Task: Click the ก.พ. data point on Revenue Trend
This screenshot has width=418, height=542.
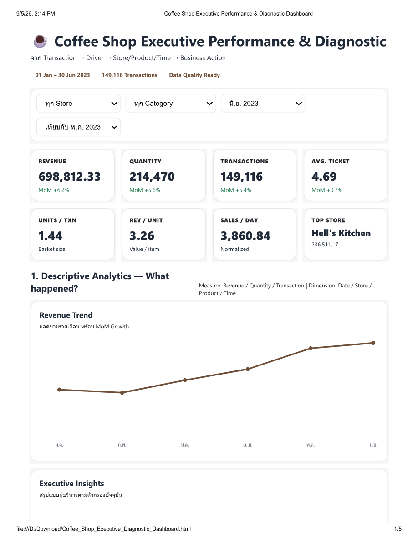Action: [x=122, y=393]
